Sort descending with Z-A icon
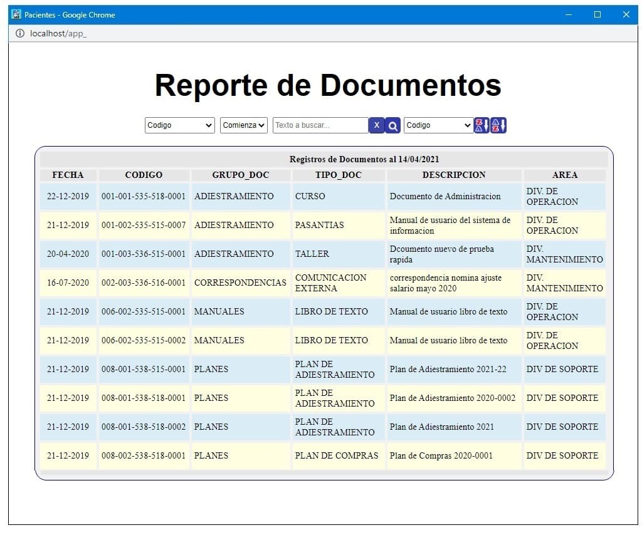Image resolution: width=642 pixels, height=540 pixels. (x=481, y=125)
